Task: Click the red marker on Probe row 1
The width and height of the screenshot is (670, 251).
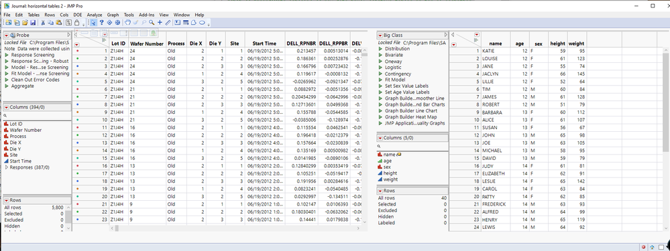Action: [x=77, y=51]
